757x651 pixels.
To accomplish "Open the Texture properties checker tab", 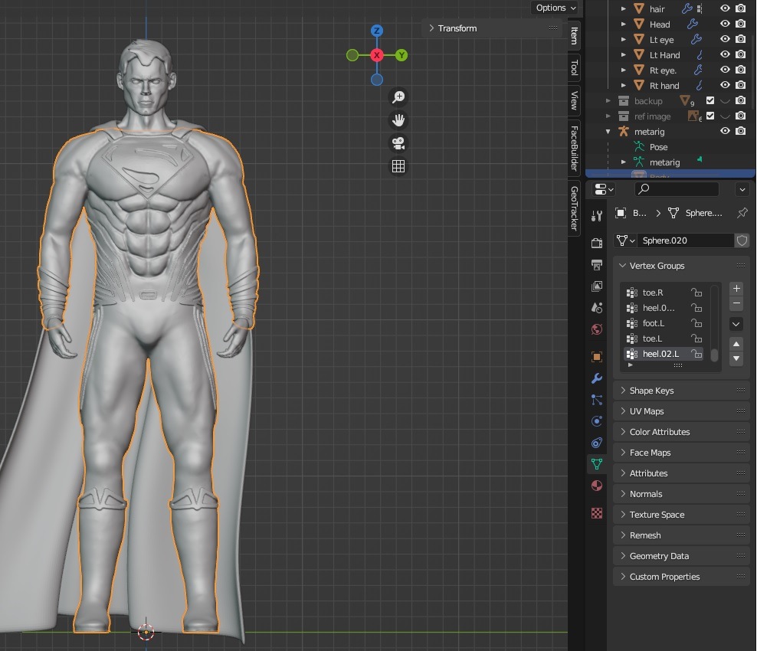I will (x=597, y=512).
